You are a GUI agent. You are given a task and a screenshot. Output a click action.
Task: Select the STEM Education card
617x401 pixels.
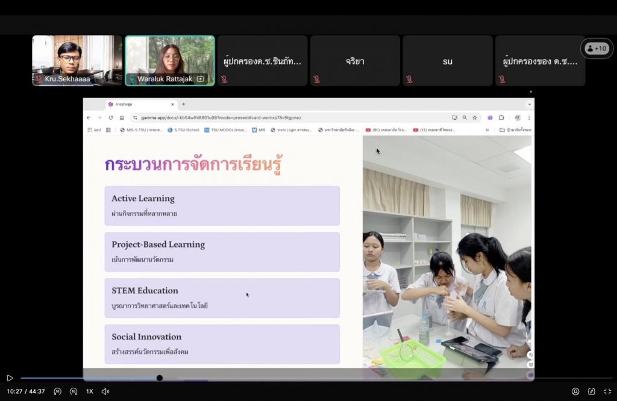click(x=222, y=298)
